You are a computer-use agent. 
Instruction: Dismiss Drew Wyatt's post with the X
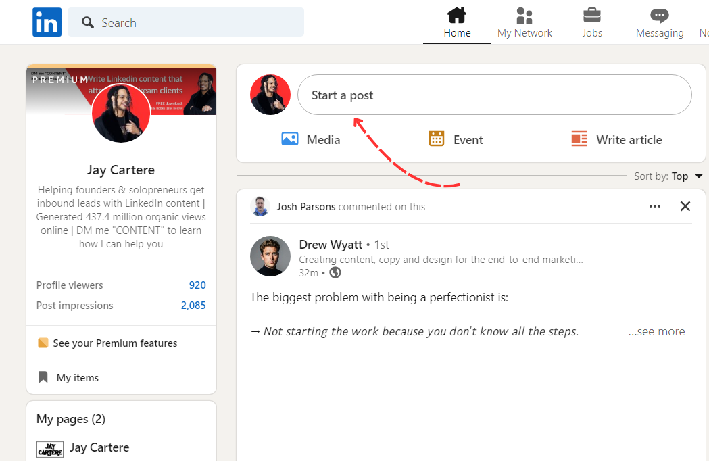click(x=685, y=206)
